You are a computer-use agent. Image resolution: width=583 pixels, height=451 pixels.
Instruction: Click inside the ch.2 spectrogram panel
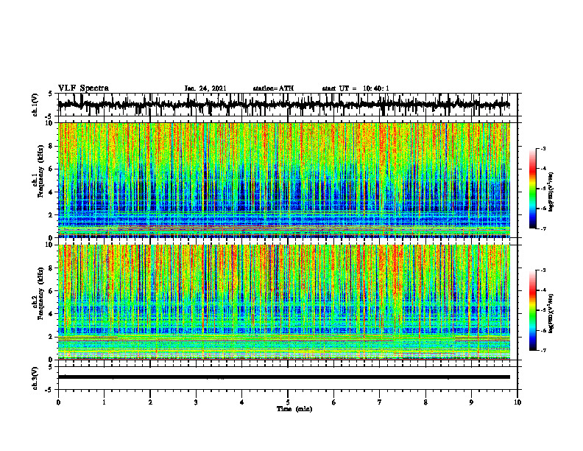[x=284, y=302]
